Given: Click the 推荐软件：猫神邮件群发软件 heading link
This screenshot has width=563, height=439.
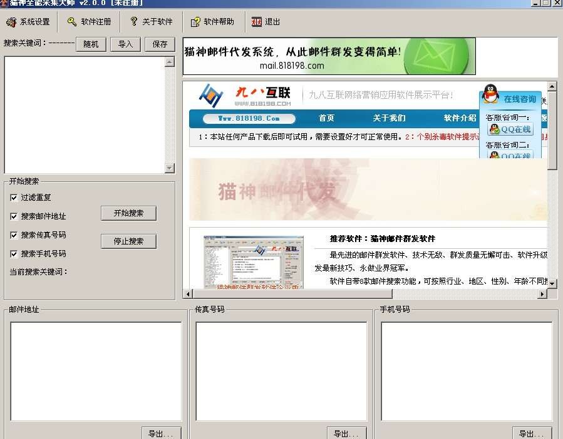Looking at the screenshot, I should click(383, 239).
